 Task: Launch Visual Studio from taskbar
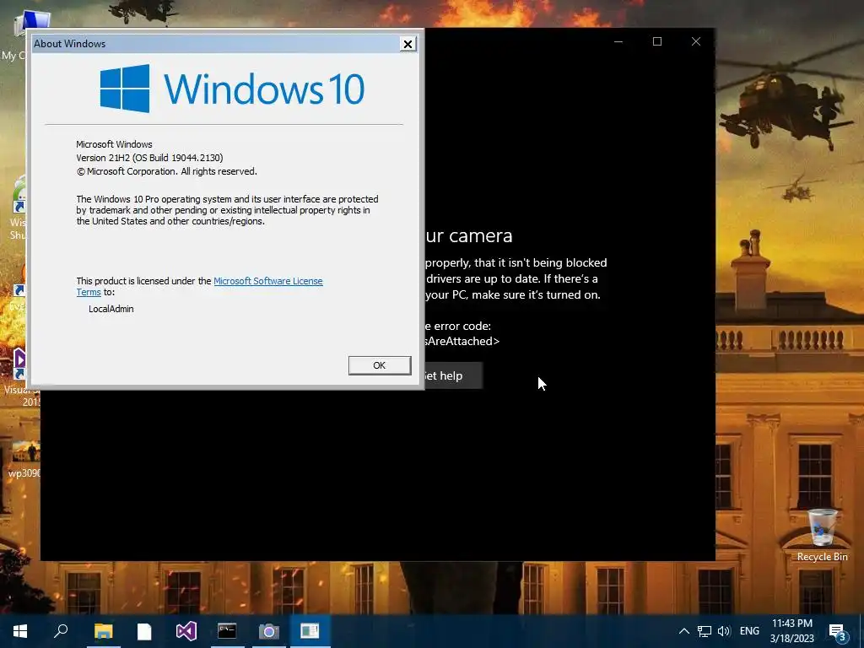point(186,631)
